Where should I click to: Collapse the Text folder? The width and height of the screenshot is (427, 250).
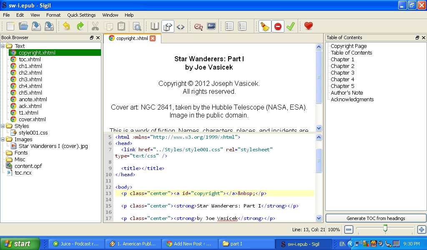[3, 46]
